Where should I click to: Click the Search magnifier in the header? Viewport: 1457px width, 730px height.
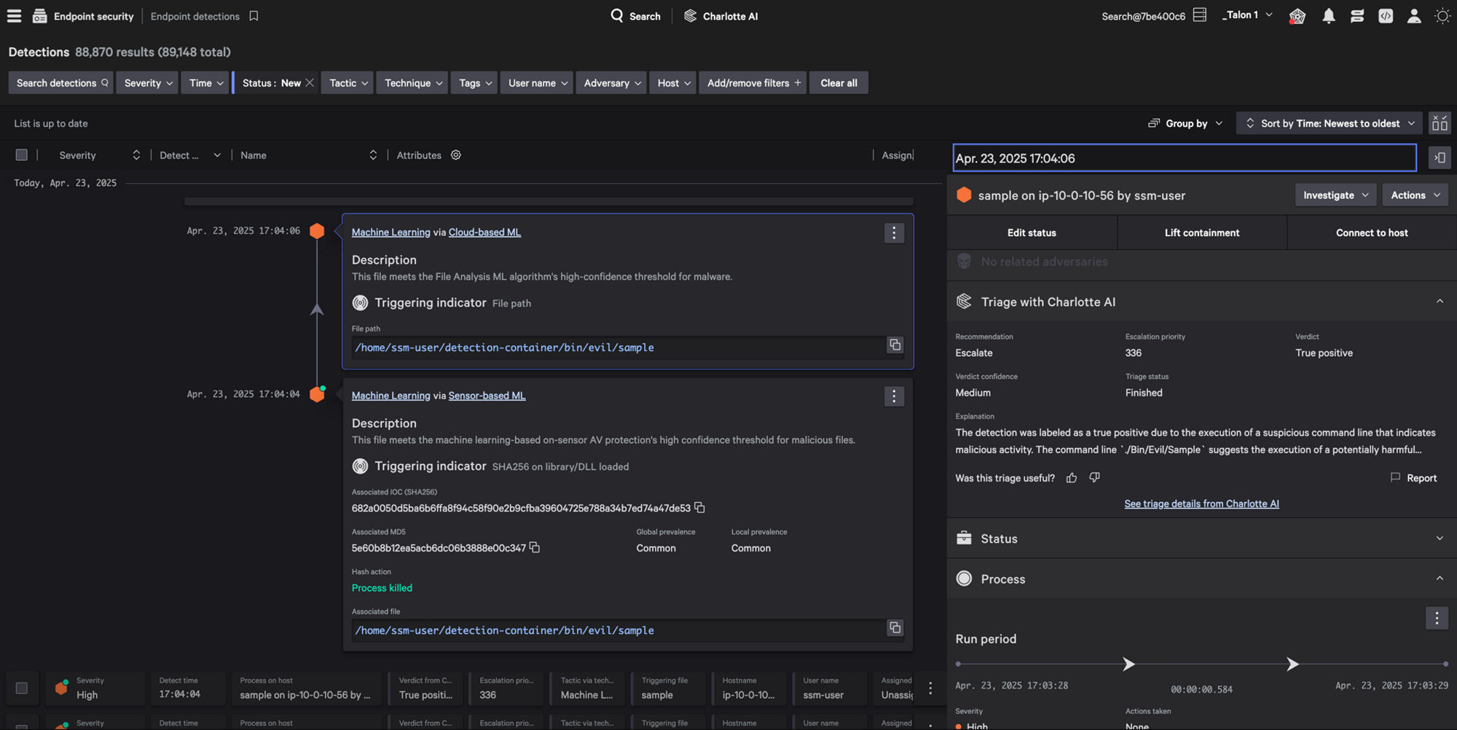point(616,15)
